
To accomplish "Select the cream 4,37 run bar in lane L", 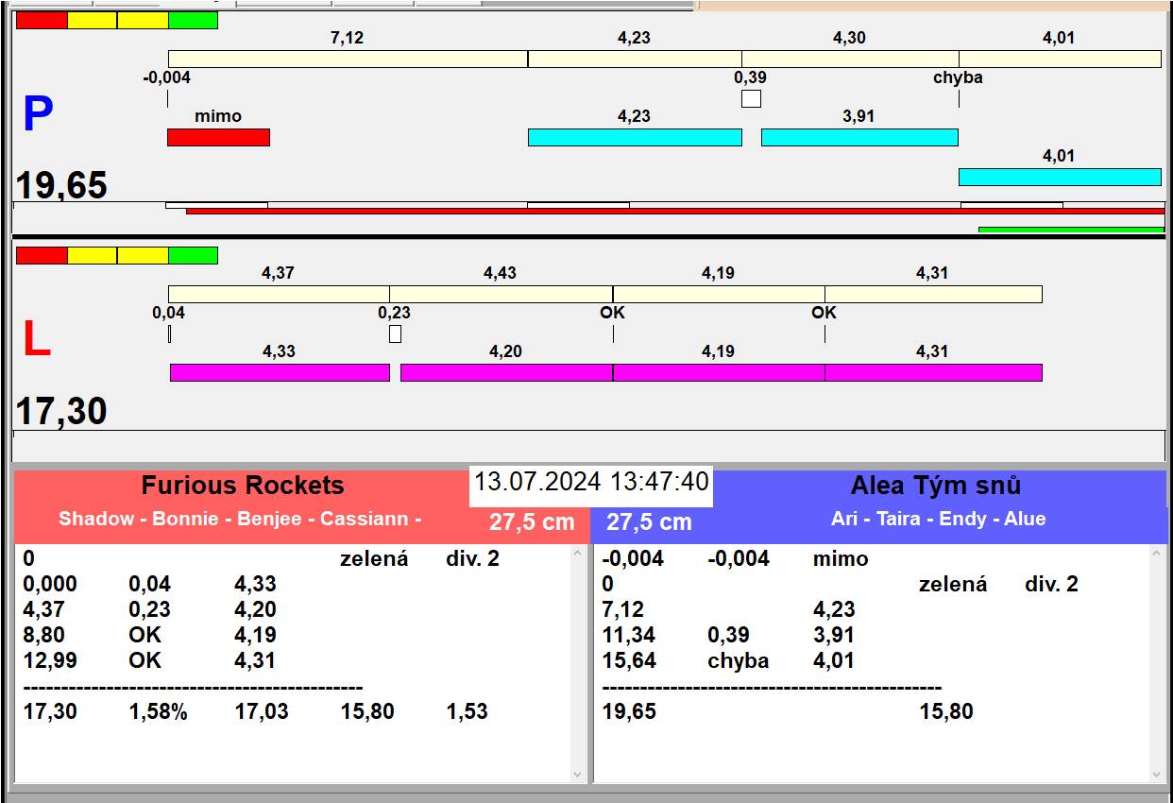I will coord(279,294).
